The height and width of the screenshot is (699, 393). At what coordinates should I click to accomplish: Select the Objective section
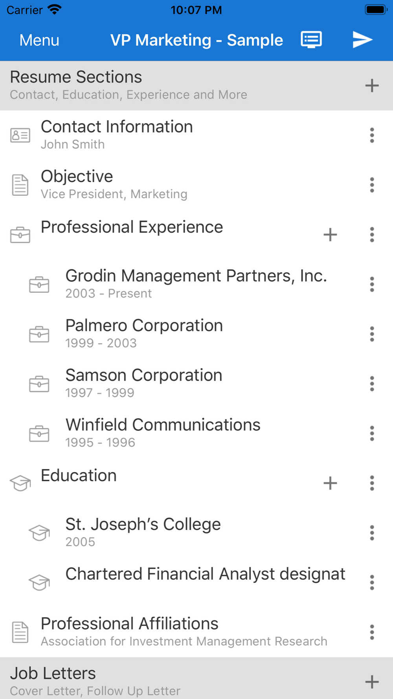[114, 184]
